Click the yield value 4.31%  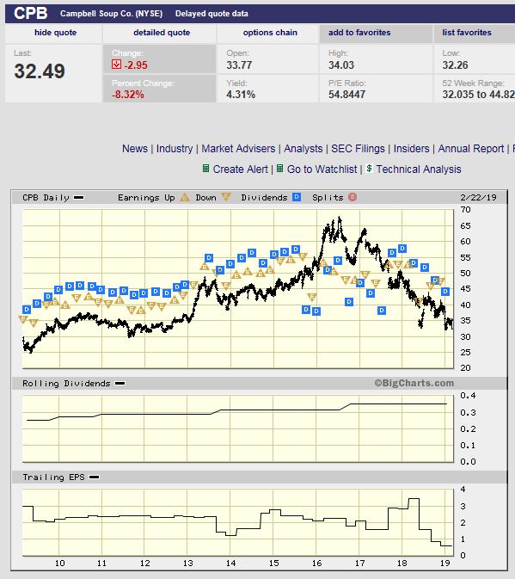pyautogui.click(x=241, y=95)
